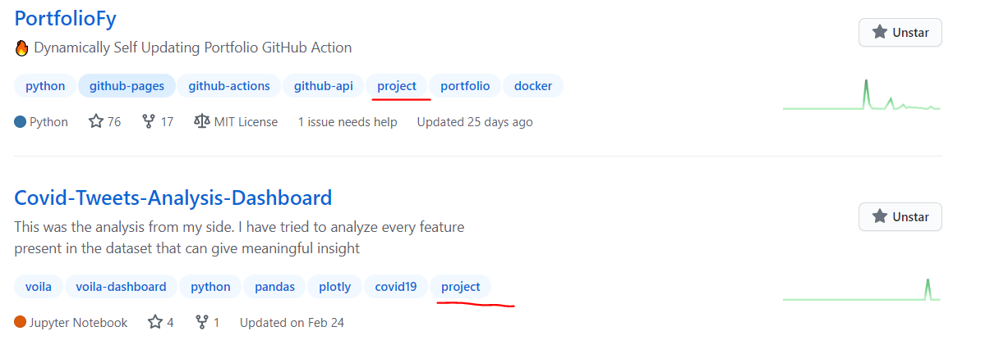The width and height of the screenshot is (999, 354).
Task: Filter by the voila-dashboard topic tag
Action: tap(121, 287)
